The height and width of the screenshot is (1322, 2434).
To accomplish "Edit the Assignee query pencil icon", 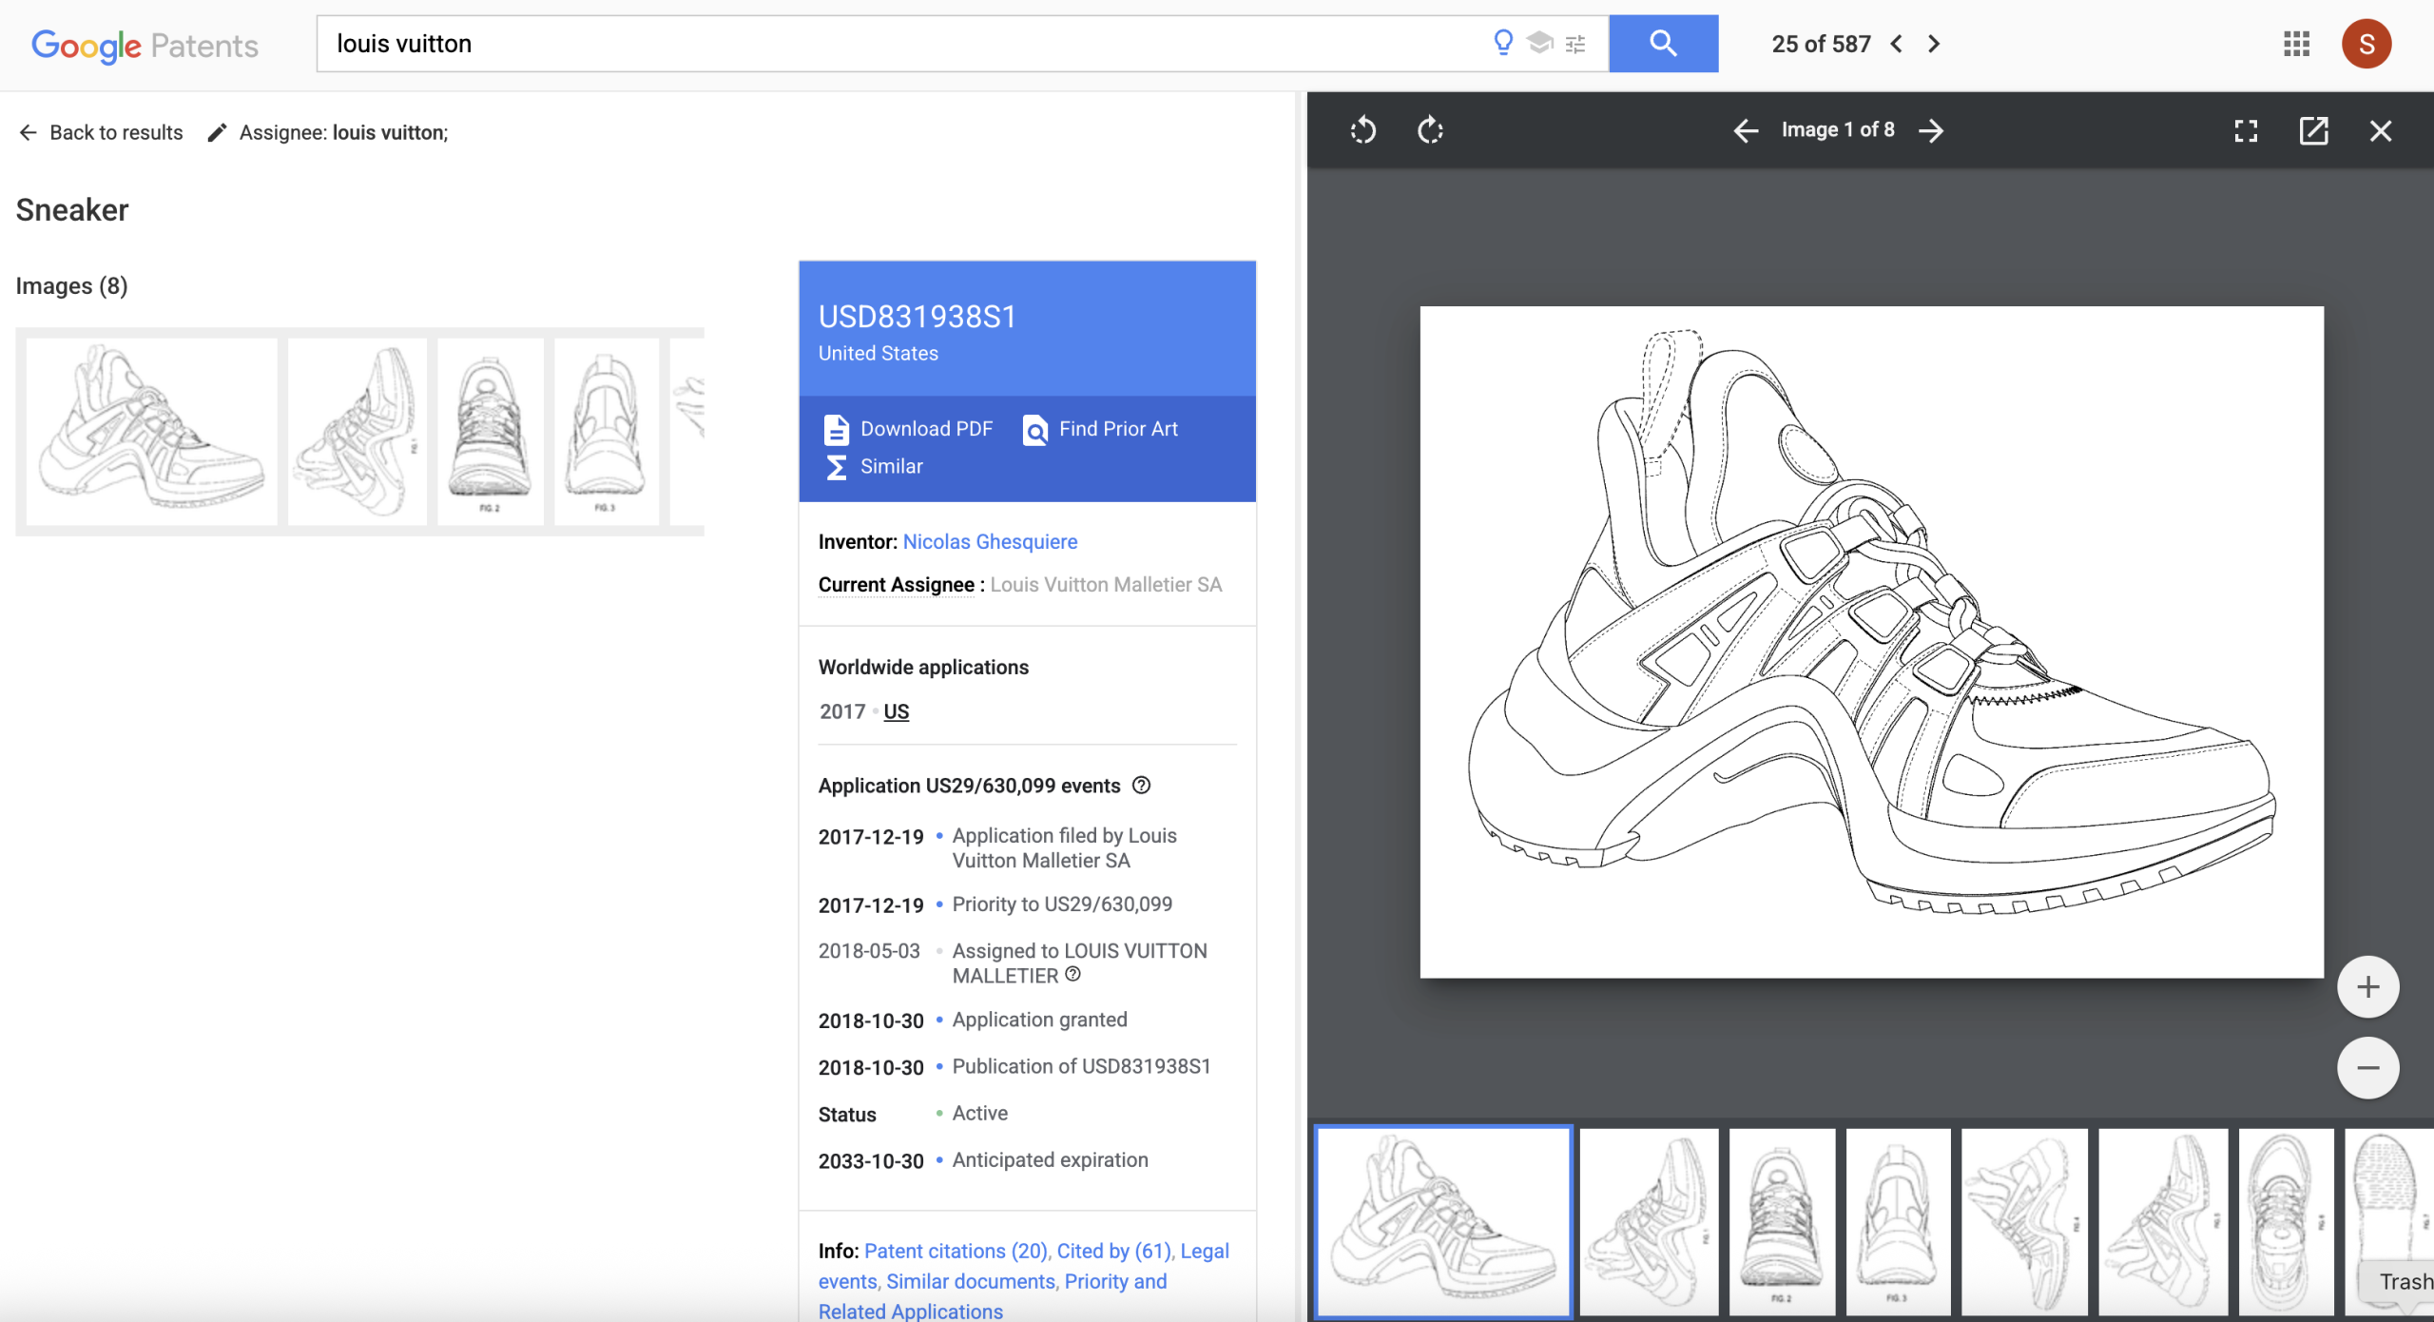I will pyautogui.click(x=217, y=132).
